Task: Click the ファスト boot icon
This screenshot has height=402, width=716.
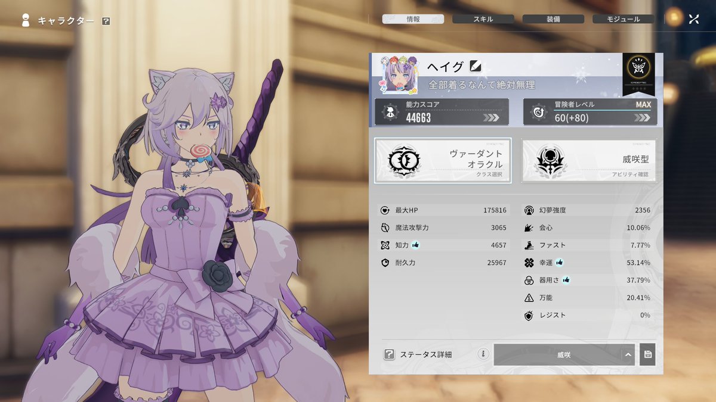Action: pos(529,245)
